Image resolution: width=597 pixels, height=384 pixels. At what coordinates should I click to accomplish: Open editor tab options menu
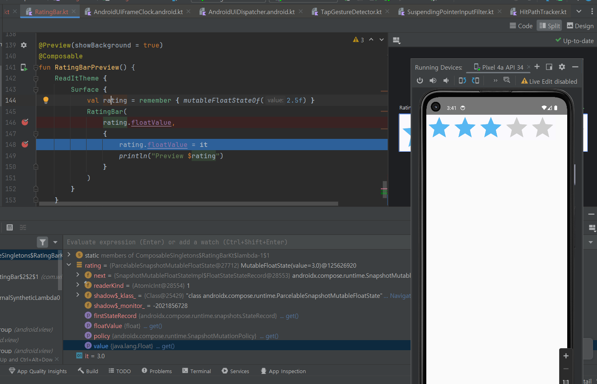tap(592, 11)
